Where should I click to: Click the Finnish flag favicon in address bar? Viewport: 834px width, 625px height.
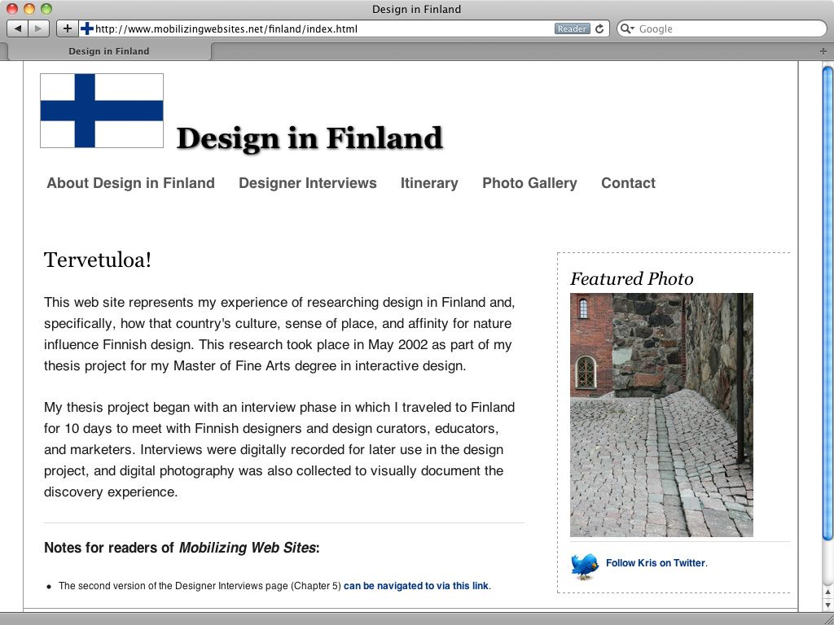tap(86, 28)
